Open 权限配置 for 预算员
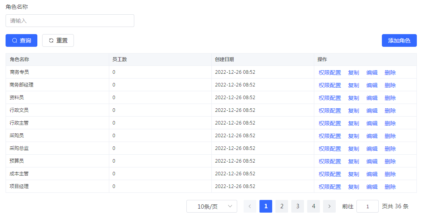The image size is (422, 215). point(330,161)
